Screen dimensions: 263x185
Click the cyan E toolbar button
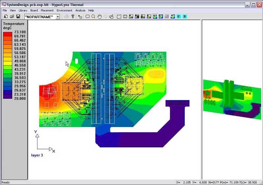pos(179,16)
